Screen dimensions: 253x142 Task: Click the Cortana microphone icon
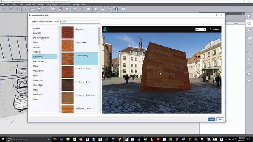point(49,139)
